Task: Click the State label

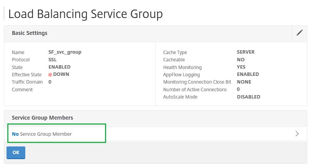Action: pos(17,67)
